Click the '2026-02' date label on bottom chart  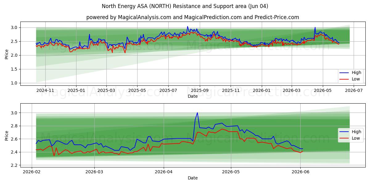click(32, 173)
